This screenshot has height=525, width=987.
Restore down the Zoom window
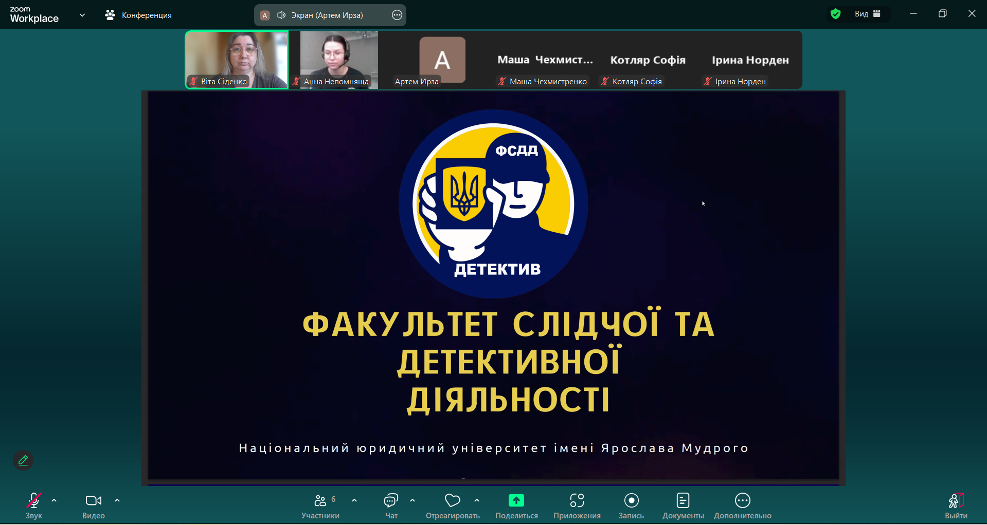click(943, 14)
